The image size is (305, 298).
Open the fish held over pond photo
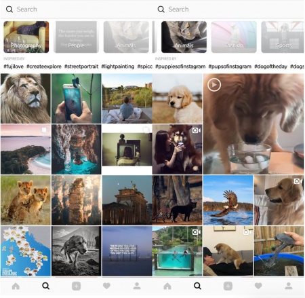279,251
